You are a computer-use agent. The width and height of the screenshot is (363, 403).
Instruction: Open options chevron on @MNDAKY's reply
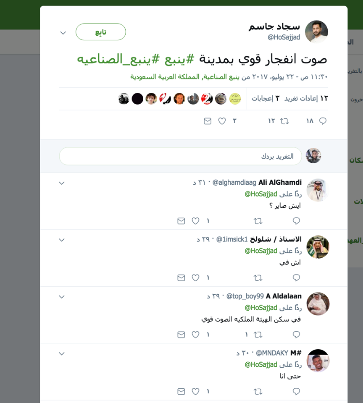[x=62, y=353]
